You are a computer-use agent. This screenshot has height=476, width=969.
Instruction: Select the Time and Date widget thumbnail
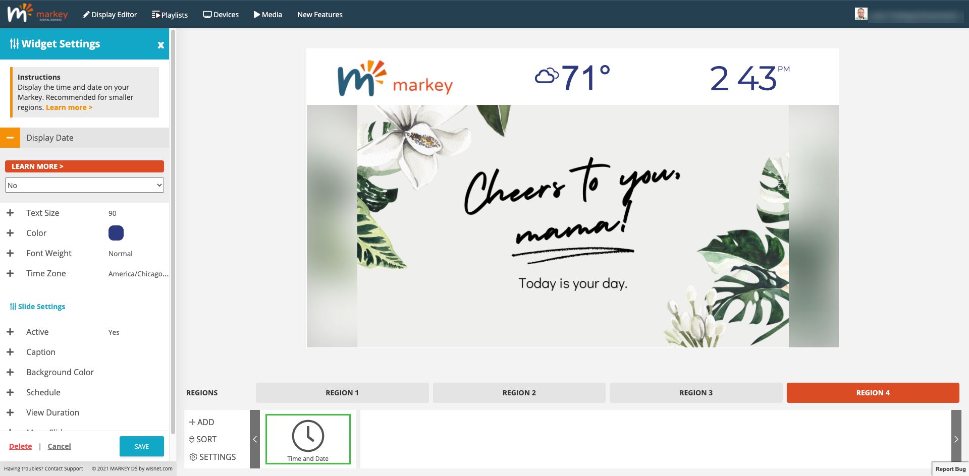[x=308, y=439]
